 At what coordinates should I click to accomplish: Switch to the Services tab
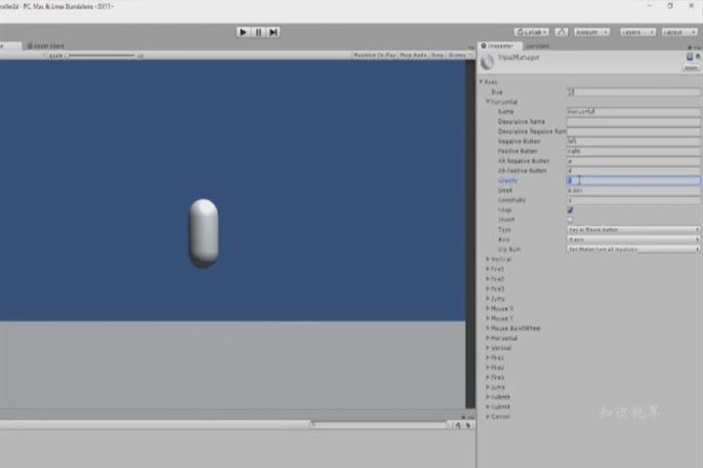[537, 46]
